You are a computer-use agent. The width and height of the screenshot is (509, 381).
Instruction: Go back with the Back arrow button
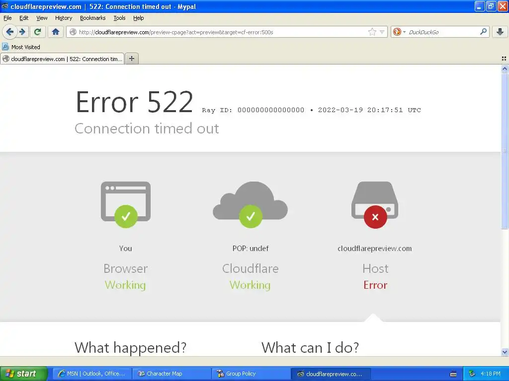pos(9,32)
